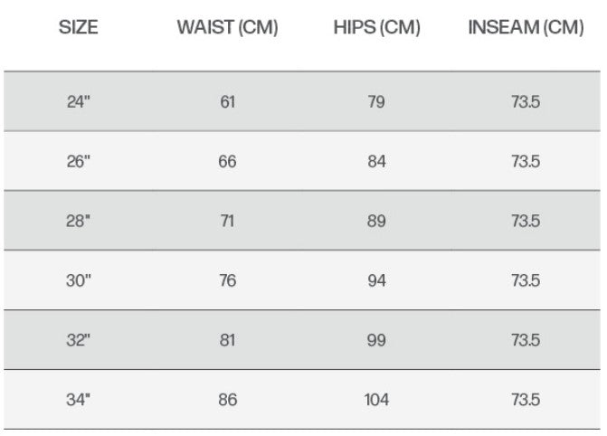
Task: Click the 28" size cell
Action: click(78, 221)
